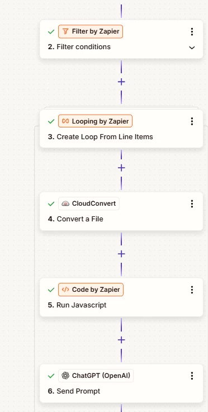
Task: Add step between Filter and Looping steps
Action: pos(121,82)
